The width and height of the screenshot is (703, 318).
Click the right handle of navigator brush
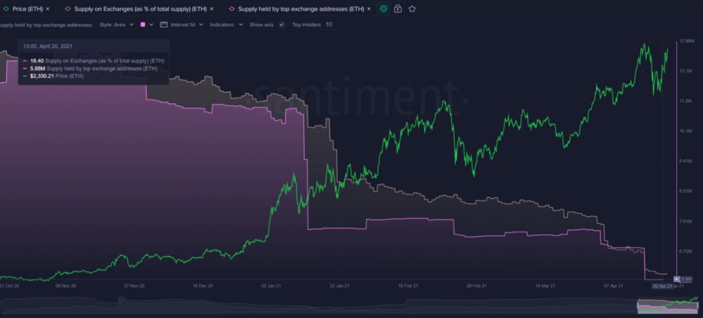tap(698, 306)
